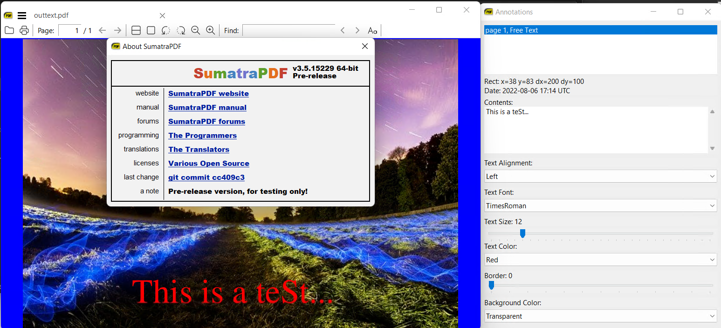Close the About SumatraPDF dialog
The image size is (721, 328).
365,46
